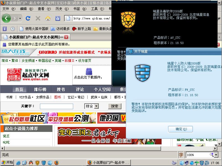The height and width of the screenshot is (166, 222).
Task: Open the 编辑 (E) menu
Action: click(x=27, y=9)
